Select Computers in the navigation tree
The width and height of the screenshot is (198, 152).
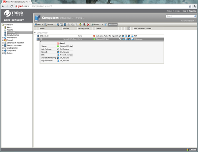[11, 32]
